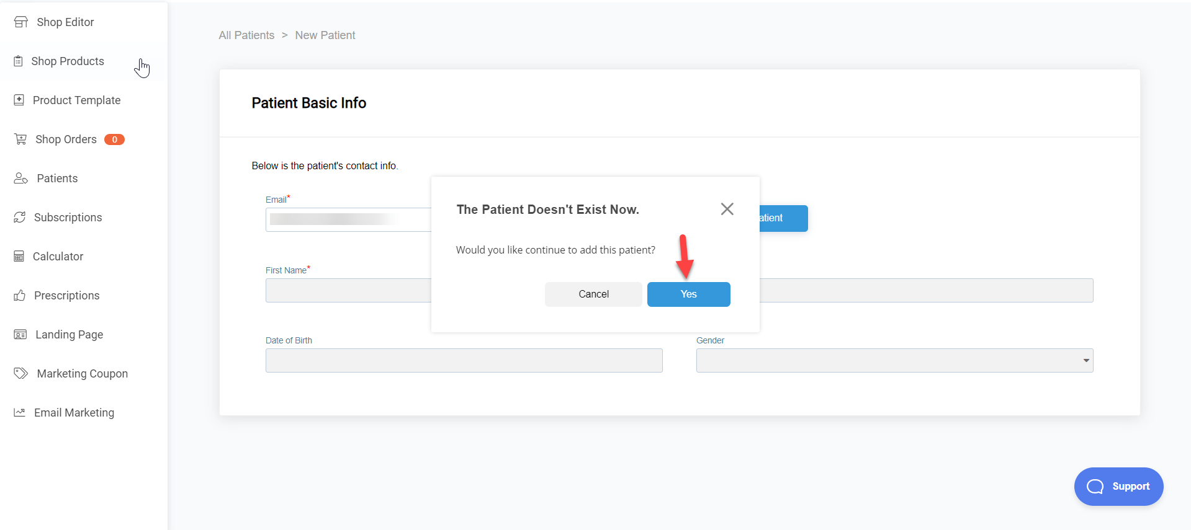Open the Gender dropdown

894,361
